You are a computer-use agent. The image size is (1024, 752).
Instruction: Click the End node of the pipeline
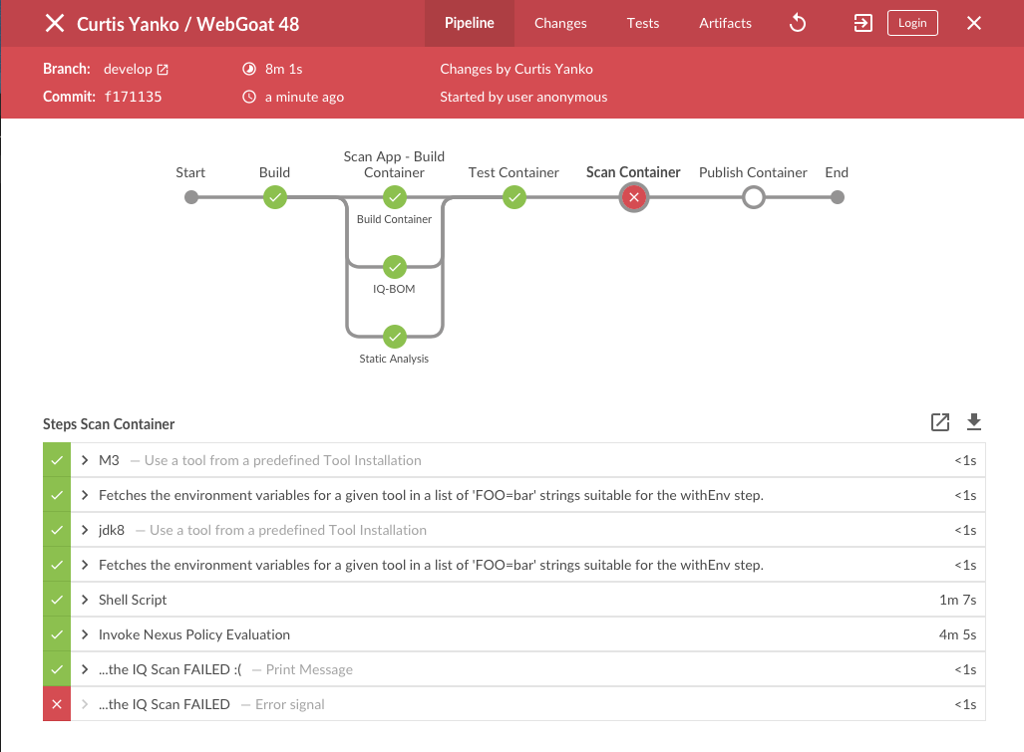pos(838,197)
